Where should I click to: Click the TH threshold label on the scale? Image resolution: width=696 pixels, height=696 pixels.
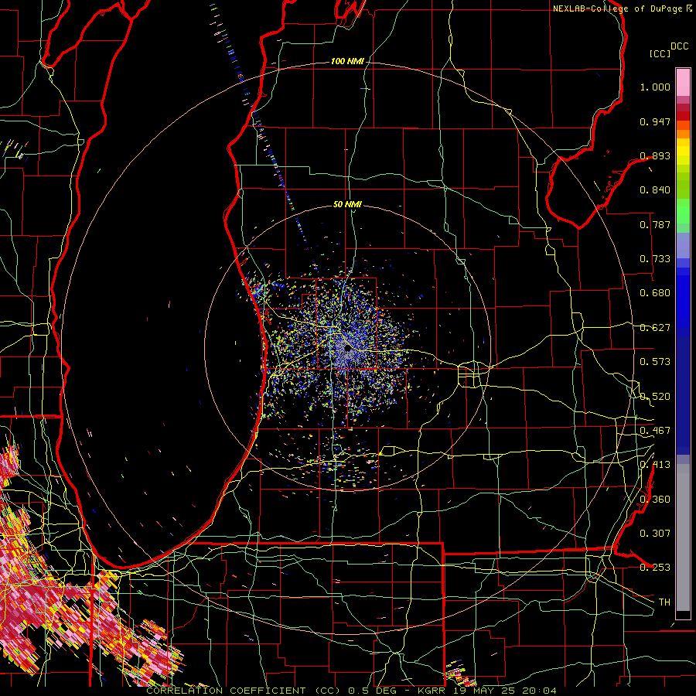664,602
